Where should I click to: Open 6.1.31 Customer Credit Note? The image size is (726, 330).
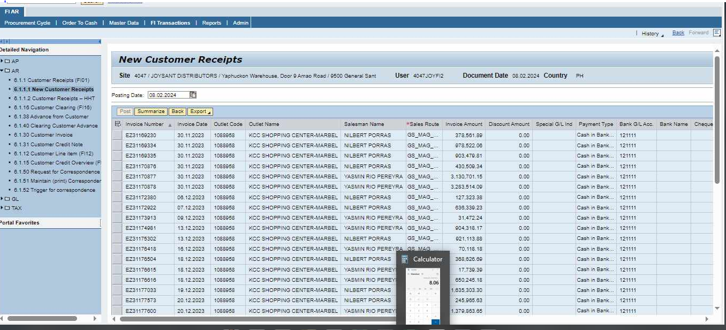click(x=48, y=144)
